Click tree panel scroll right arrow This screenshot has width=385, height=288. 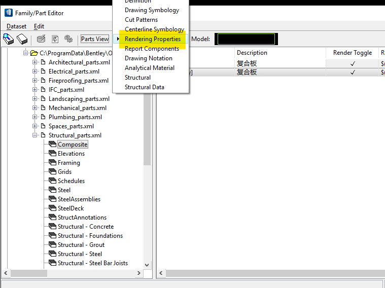click(138, 273)
